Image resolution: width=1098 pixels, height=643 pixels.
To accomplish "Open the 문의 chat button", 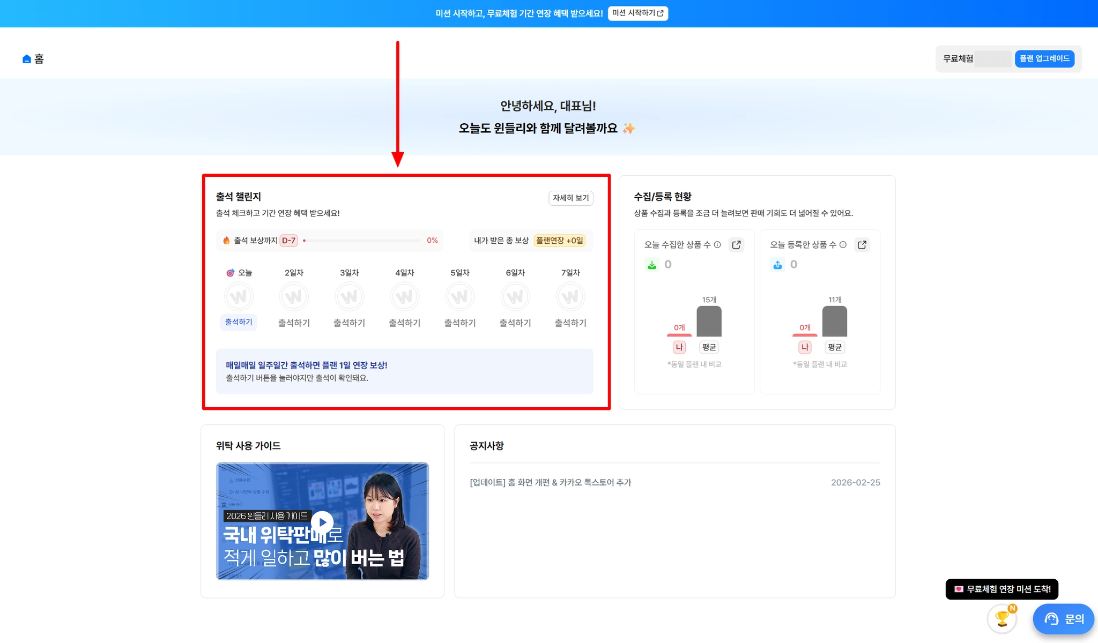I will click(1063, 619).
